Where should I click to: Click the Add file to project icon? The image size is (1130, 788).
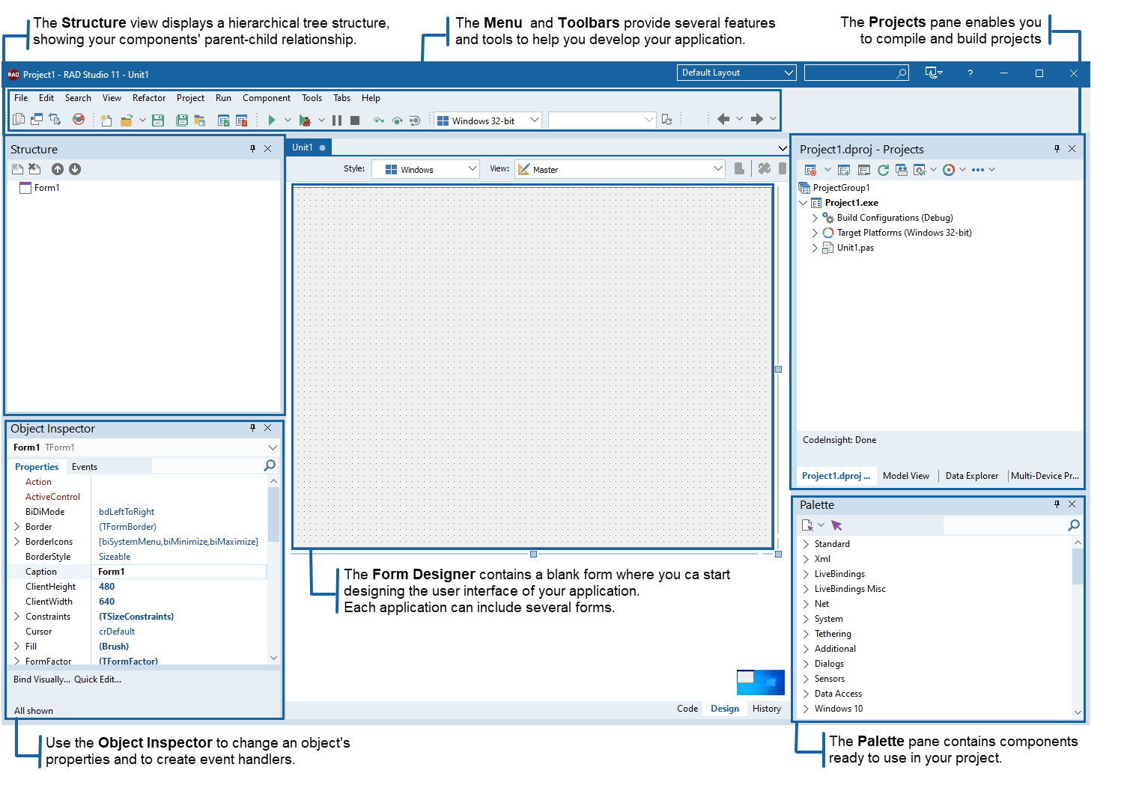(x=223, y=120)
